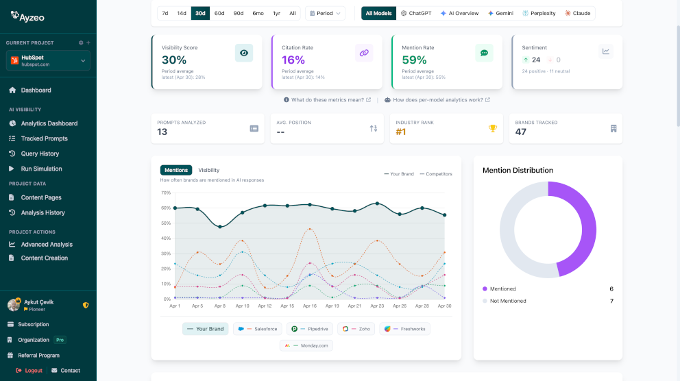Screen dimensions: 680x381
Task: Toggle Your Brand series in legend
Action: [206, 329]
